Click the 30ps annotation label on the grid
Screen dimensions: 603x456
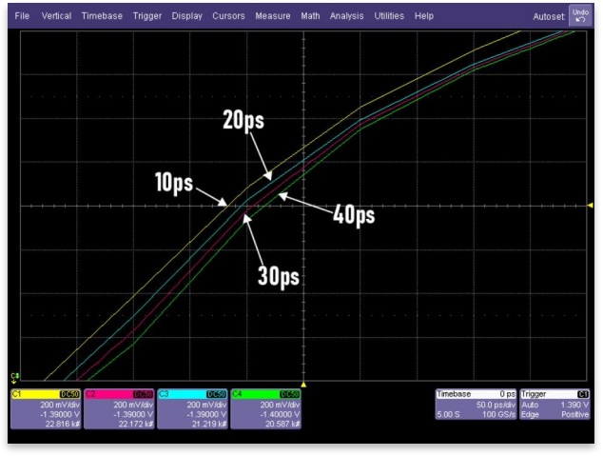pos(279,276)
